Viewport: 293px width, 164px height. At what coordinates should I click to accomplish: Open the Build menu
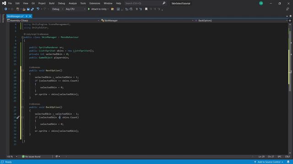52,3
